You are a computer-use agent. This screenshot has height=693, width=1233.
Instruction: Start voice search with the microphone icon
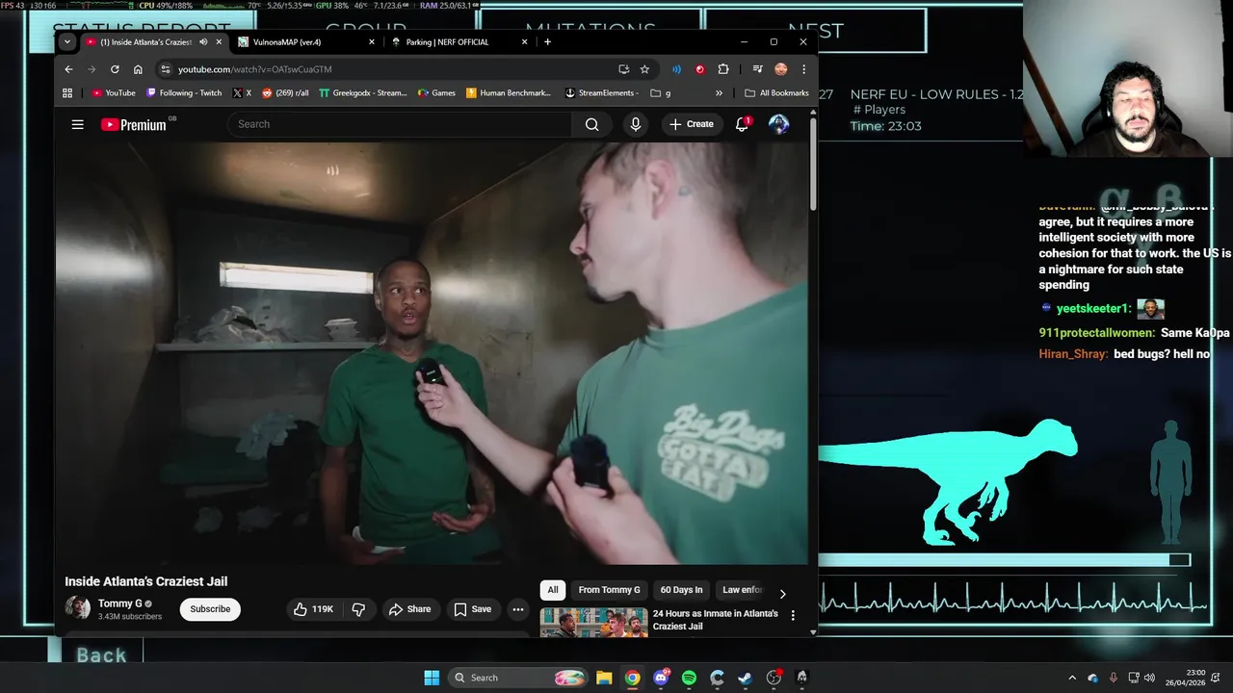[635, 124]
